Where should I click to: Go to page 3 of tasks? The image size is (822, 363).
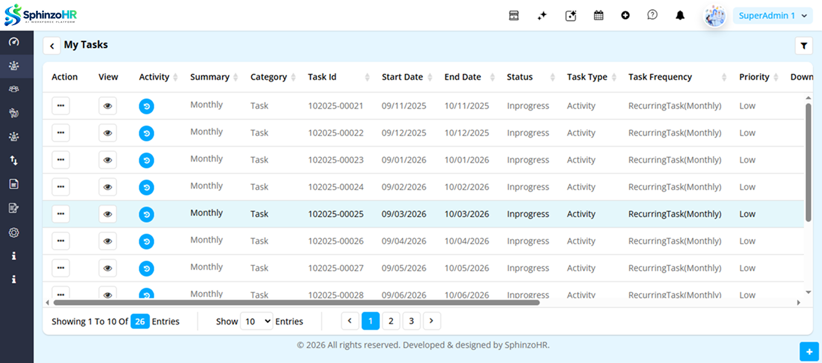click(412, 322)
